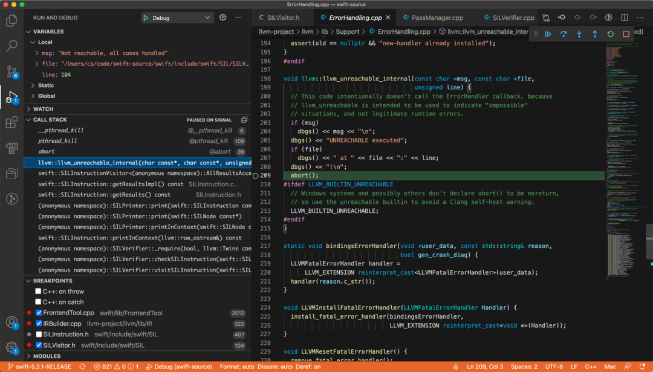Click Synchronize Changes icon in status bar
This screenshot has height=372, width=653.
point(82,367)
